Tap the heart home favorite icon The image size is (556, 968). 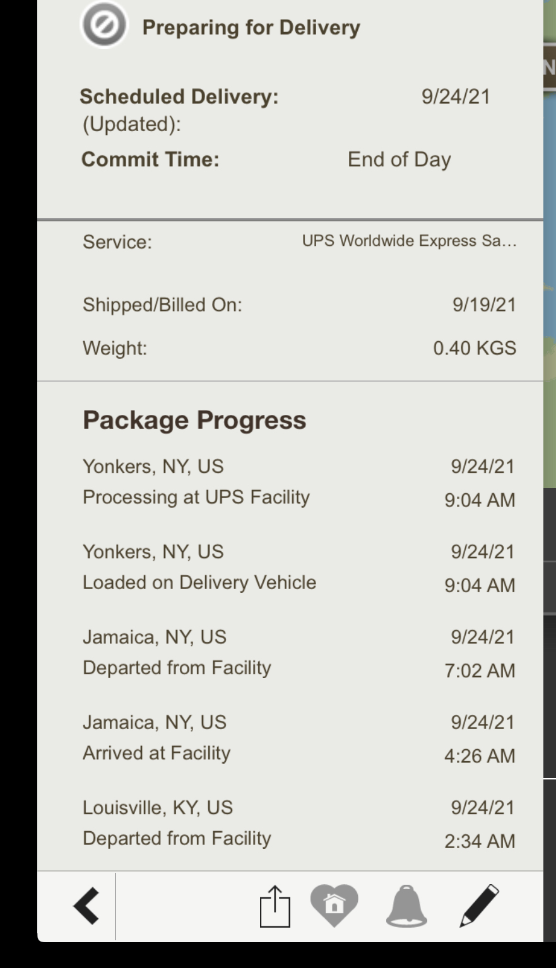334,905
